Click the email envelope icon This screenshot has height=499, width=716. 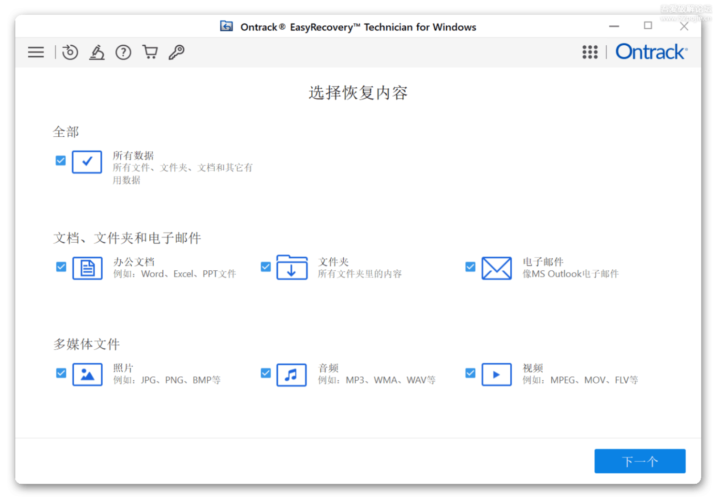tap(496, 268)
